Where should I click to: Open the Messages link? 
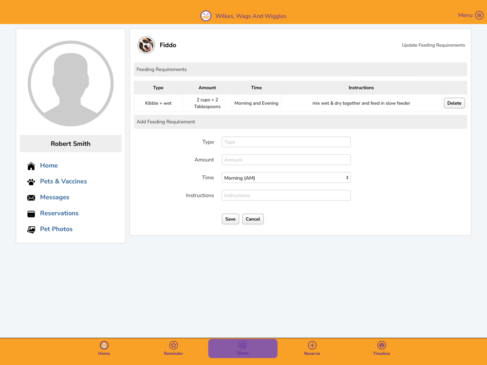pos(55,197)
